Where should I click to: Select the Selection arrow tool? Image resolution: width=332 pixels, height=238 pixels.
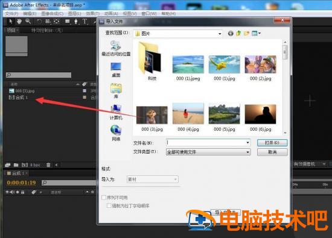(x=11, y=21)
